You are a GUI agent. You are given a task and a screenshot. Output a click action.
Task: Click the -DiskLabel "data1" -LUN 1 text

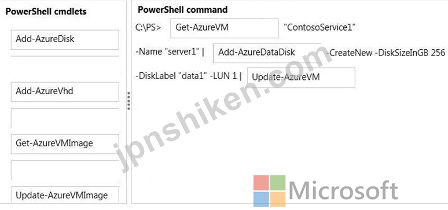[189, 76]
